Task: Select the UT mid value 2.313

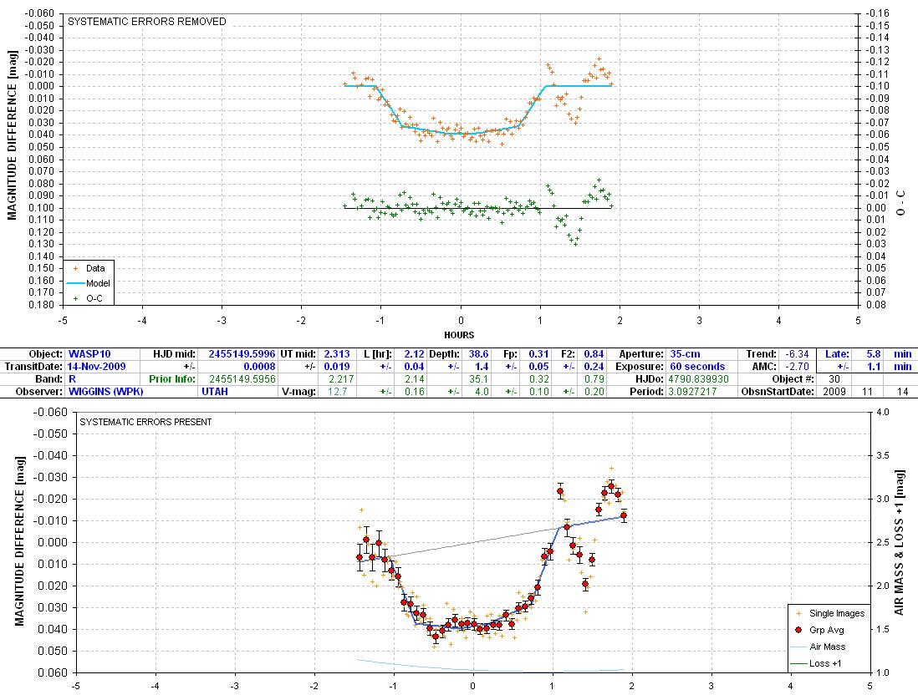Action: (337, 354)
